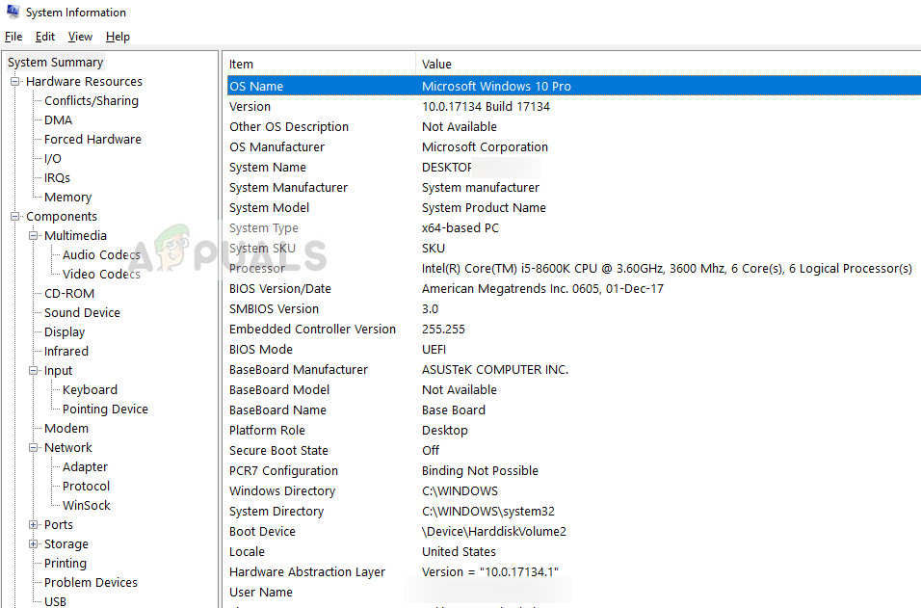This screenshot has width=921, height=608.
Task: Select Input tree item
Action: click(58, 371)
